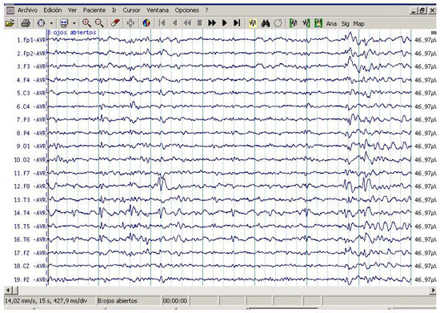This screenshot has height=313, width=440.
Task: Play the EEG recording forward
Action: (225, 23)
